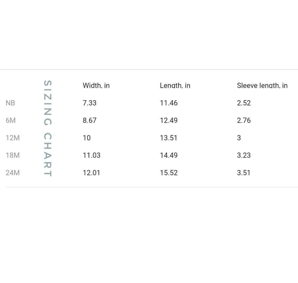Select the Width, in column header

96,86
